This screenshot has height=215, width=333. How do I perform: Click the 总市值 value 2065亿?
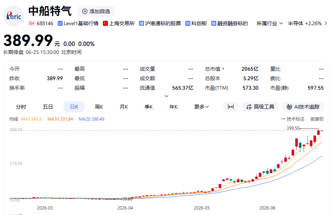[x=250, y=69]
